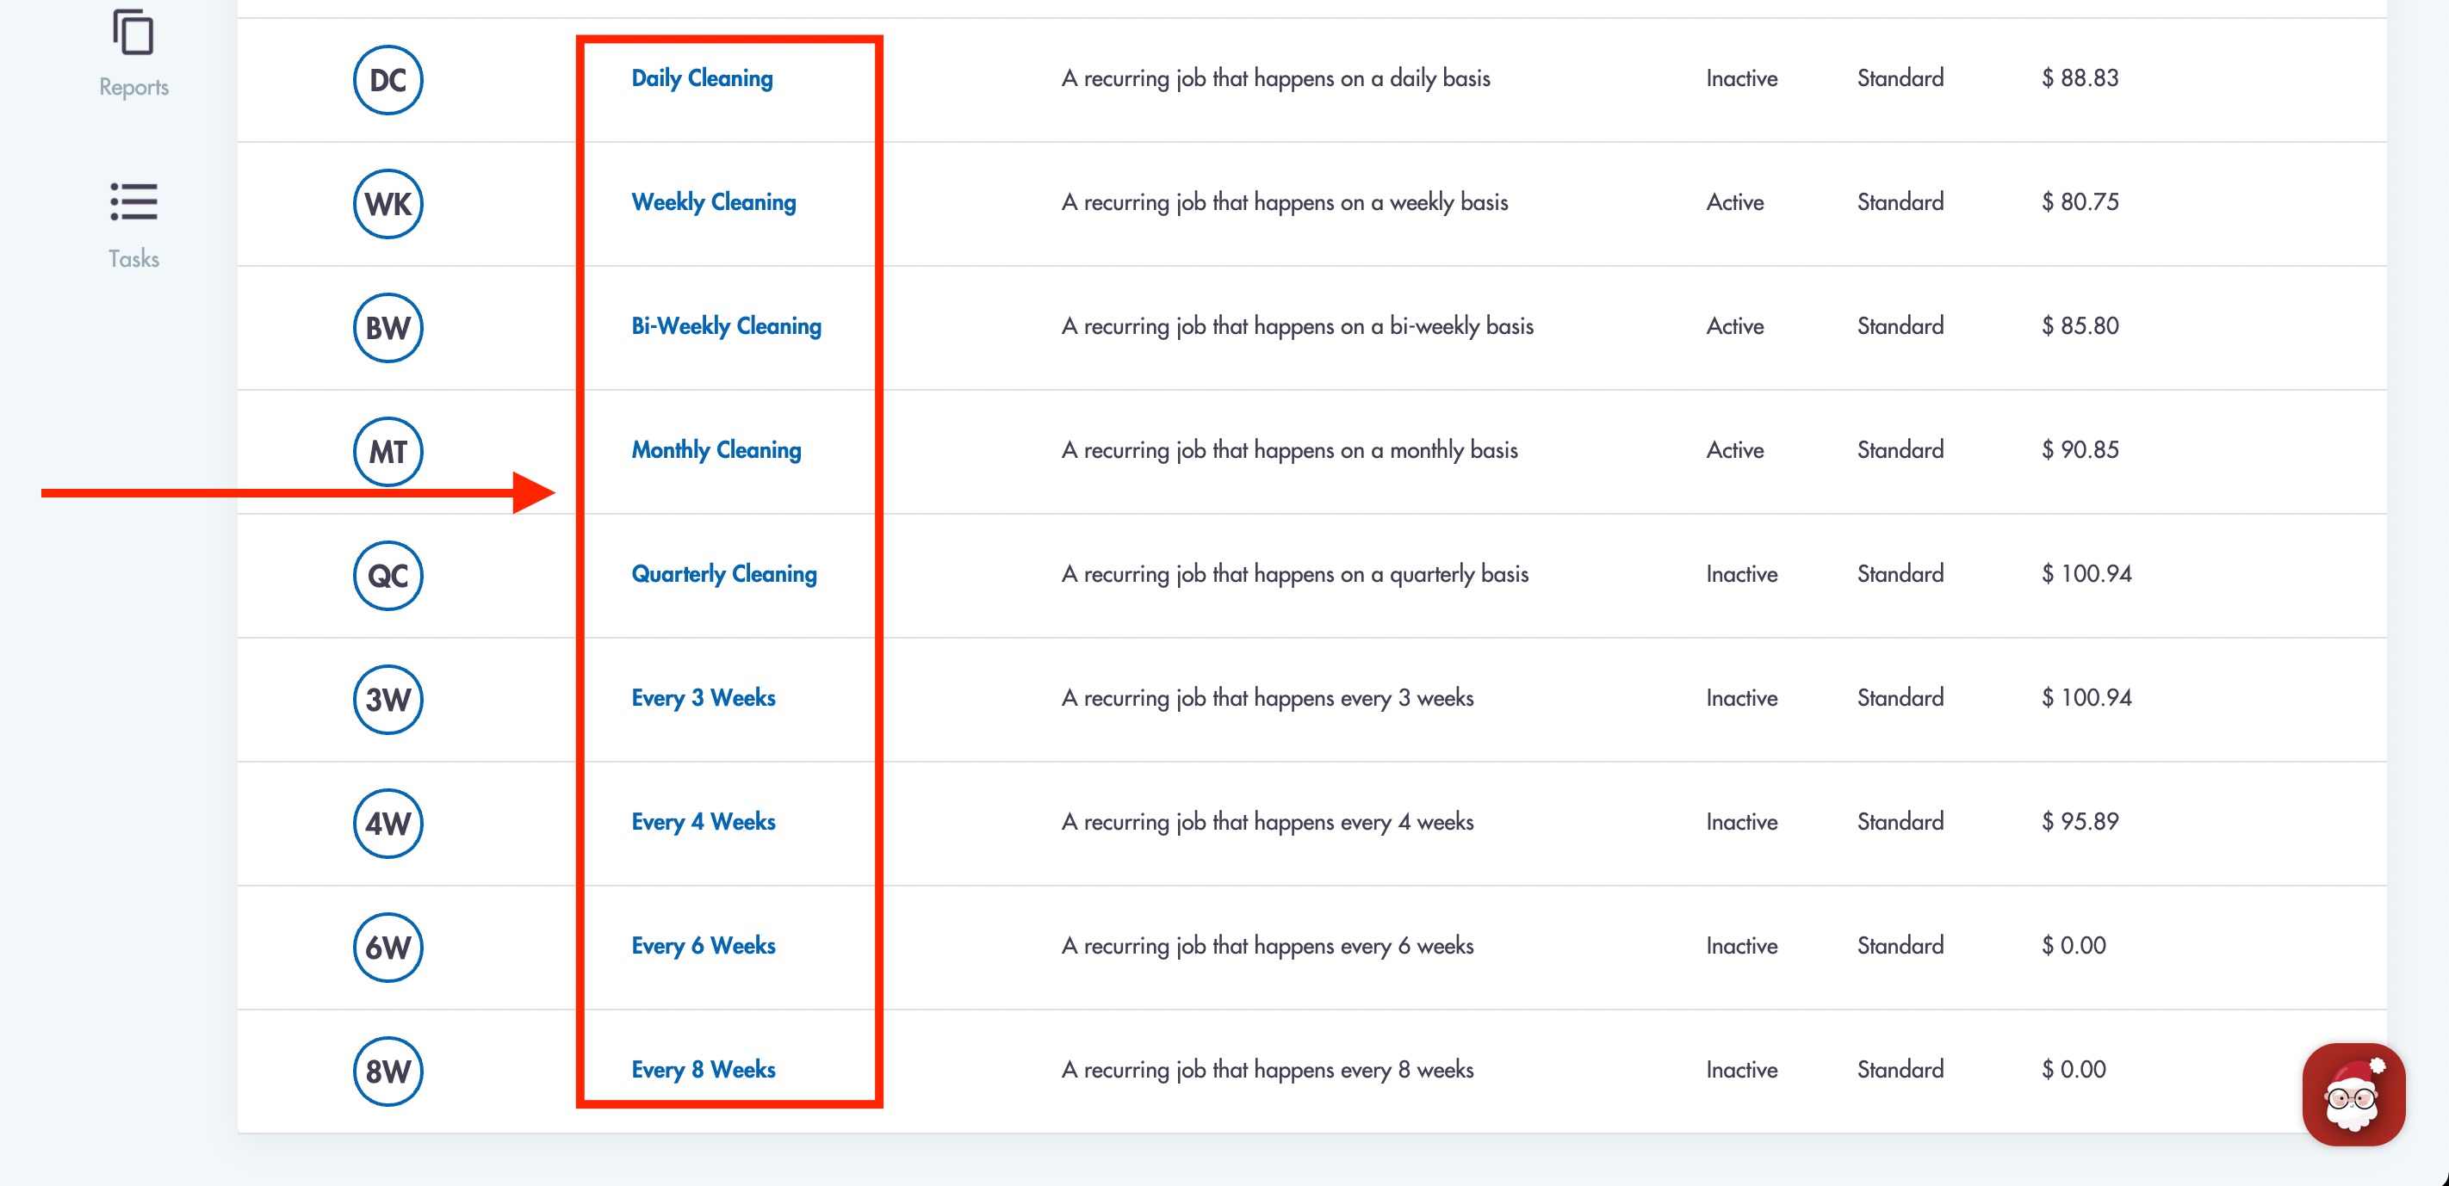The image size is (2449, 1186).
Task: Select the Tasks menu label
Action: [134, 258]
